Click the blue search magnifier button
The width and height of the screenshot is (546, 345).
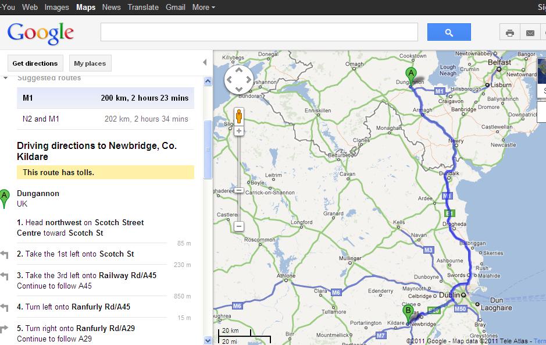tap(449, 33)
